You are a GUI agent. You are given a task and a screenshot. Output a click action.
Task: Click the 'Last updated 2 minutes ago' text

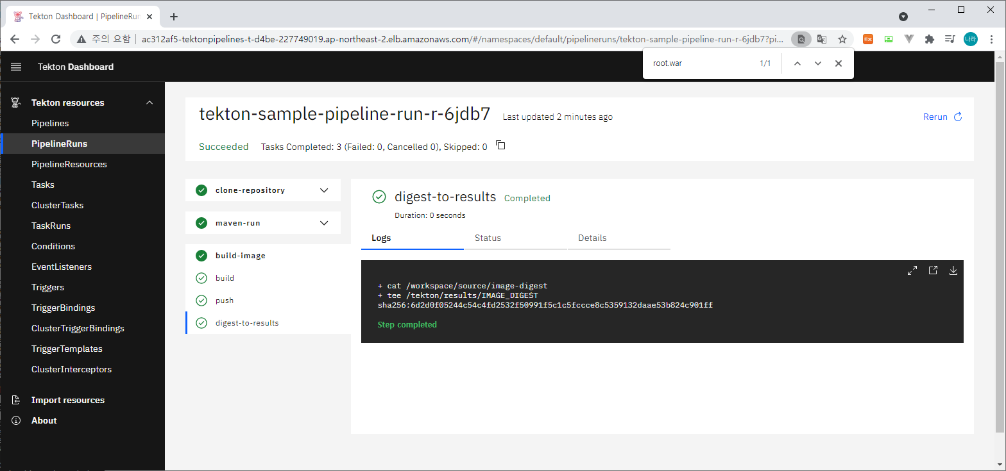pyautogui.click(x=558, y=117)
